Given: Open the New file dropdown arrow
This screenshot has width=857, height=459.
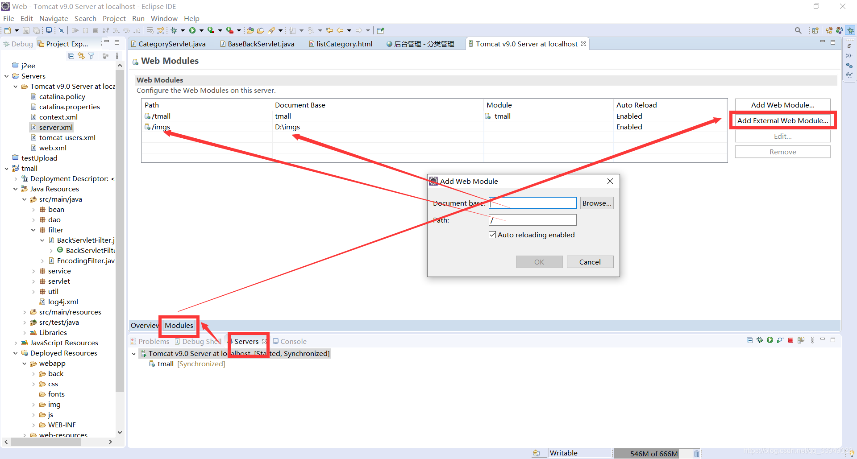Looking at the screenshot, I should tap(17, 30).
